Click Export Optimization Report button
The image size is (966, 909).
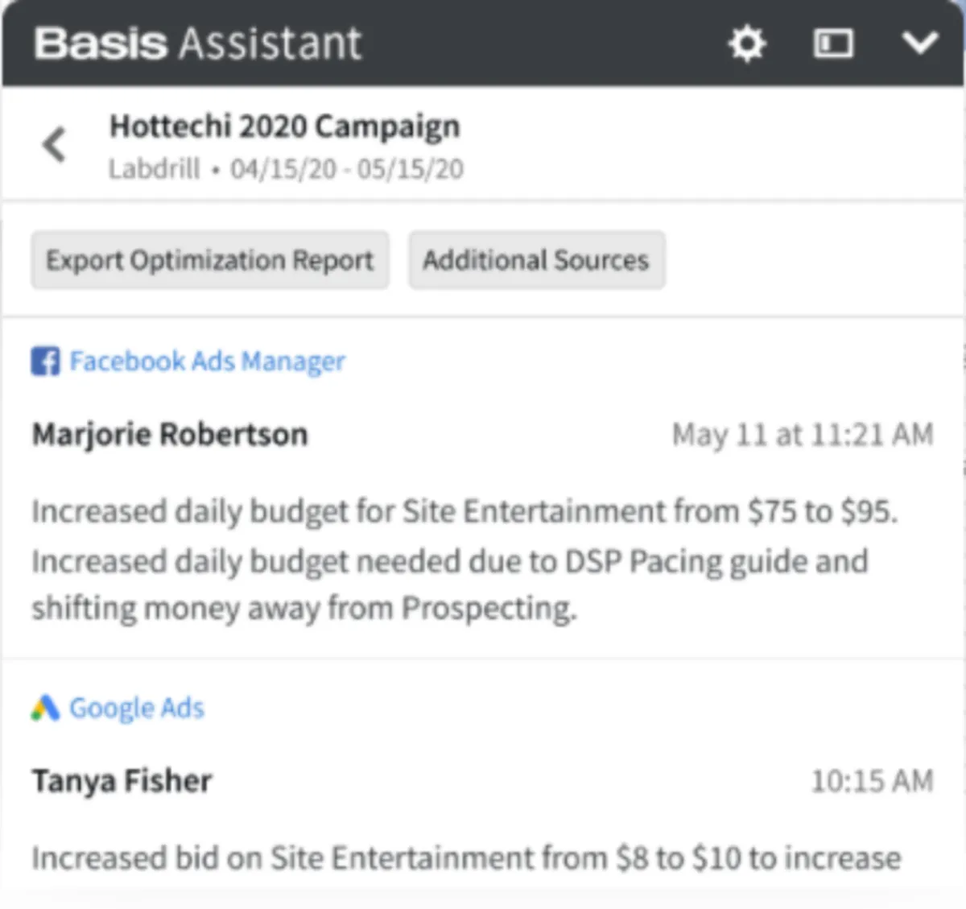210,260
